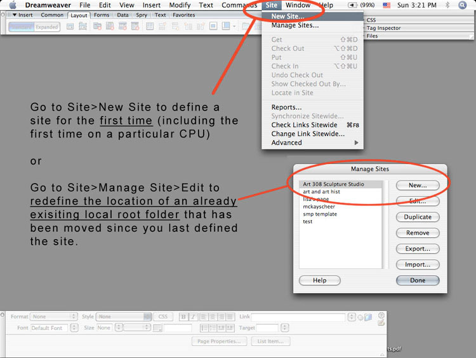
Task: Align text right in Properties panel
Action: click(x=221, y=317)
